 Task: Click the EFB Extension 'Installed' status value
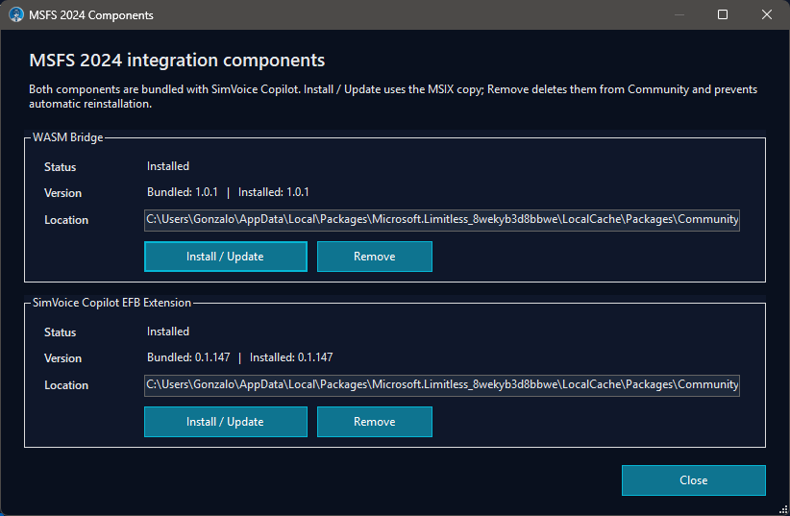[168, 332]
